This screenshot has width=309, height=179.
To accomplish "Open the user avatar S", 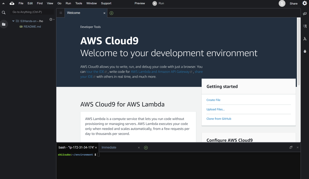I will (x=282, y=3).
